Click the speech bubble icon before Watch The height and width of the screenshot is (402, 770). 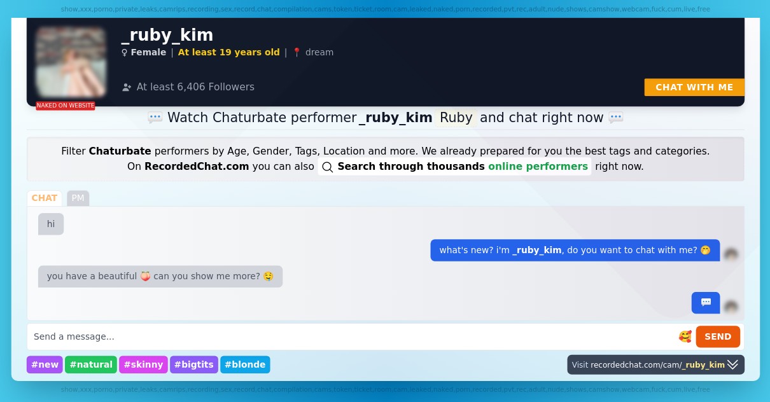[x=155, y=118]
